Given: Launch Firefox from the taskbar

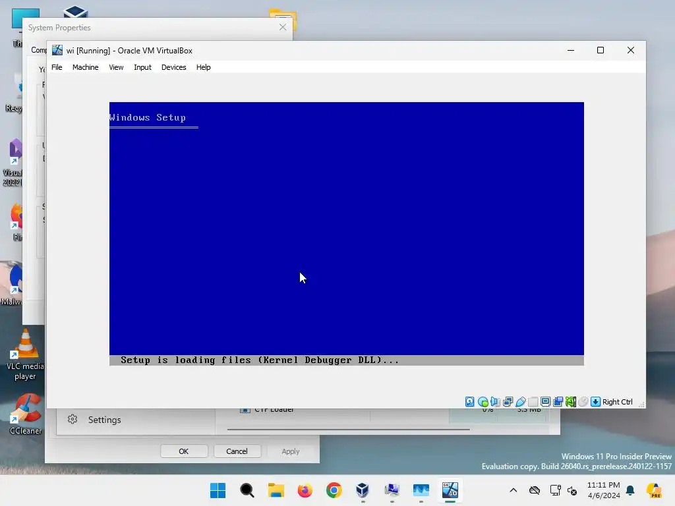Looking at the screenshot, I should [305, 490].
